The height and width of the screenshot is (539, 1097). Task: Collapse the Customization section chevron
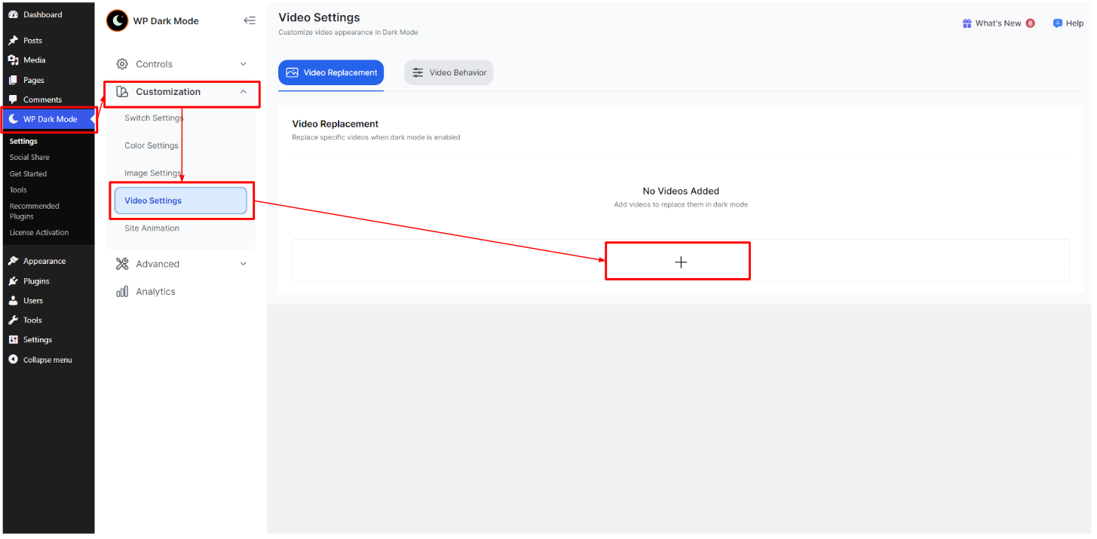click(x=243, y=92)
